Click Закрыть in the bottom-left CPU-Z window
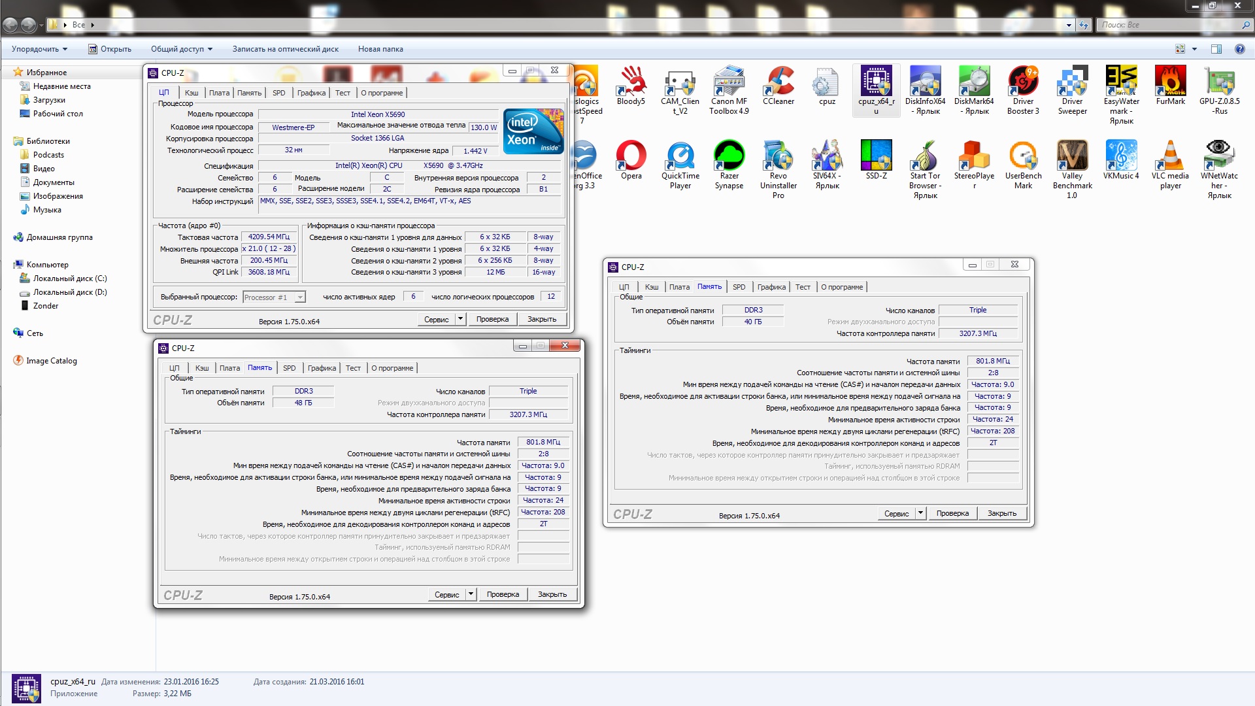Screen dimensions: 1255x706 pos(552,594)
